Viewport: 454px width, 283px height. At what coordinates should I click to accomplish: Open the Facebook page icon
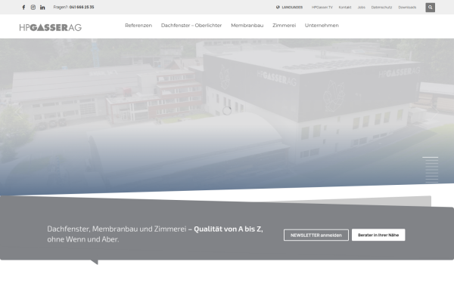(23, 8)
